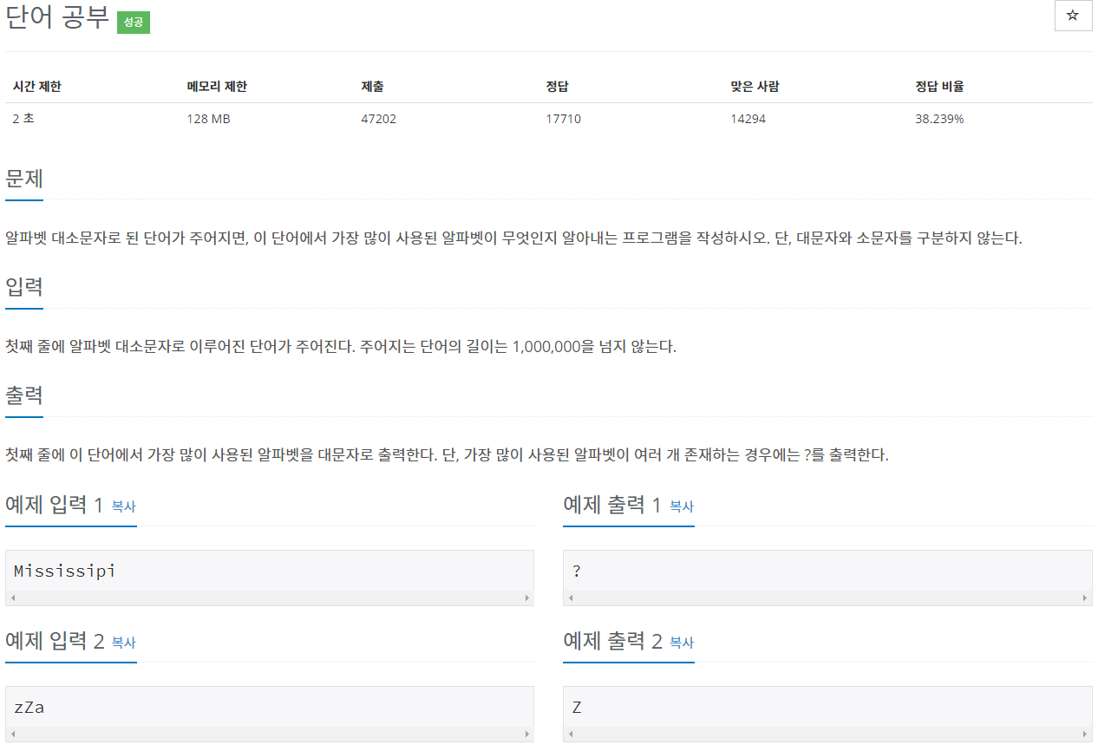Copy example output 2 via 복사 link
Viewport: 1098px width, 751px height.
[x=682, y=643]
